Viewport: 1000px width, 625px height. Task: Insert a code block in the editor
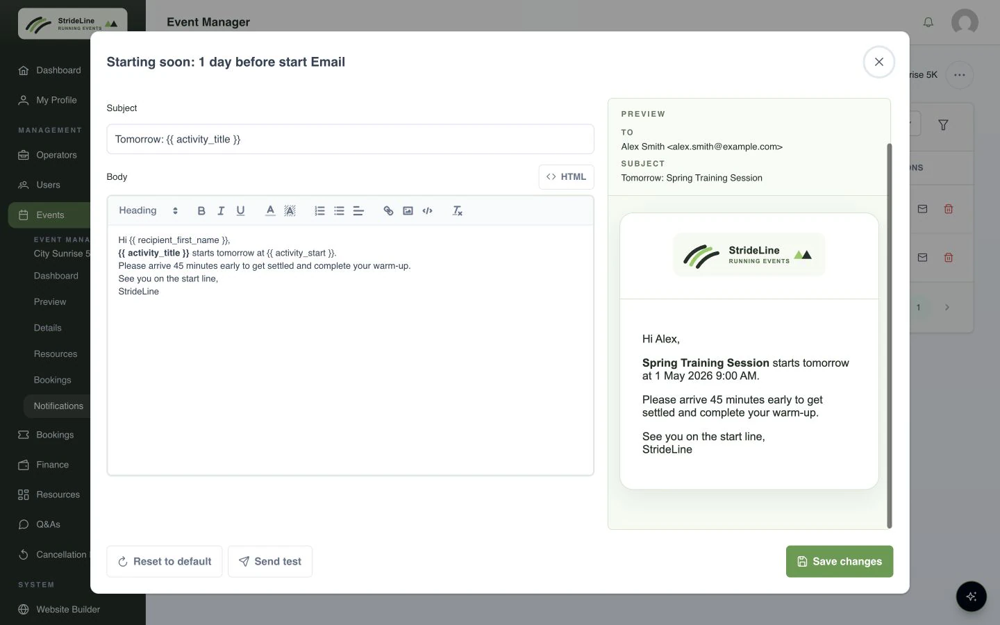pos(427,210)
